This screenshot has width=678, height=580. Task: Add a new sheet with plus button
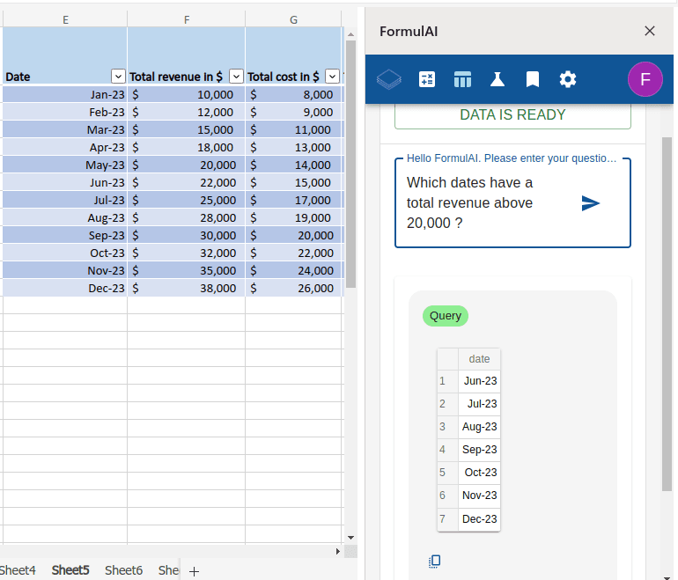coord(195,571)
